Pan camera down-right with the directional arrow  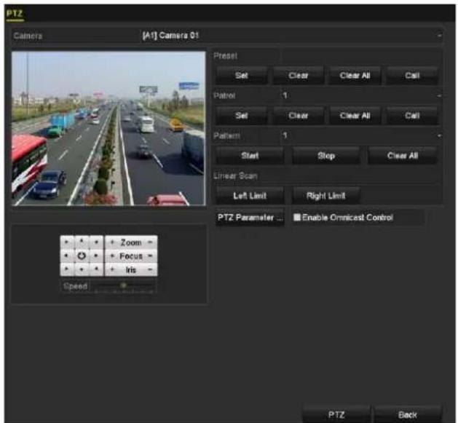coord(96,269)
